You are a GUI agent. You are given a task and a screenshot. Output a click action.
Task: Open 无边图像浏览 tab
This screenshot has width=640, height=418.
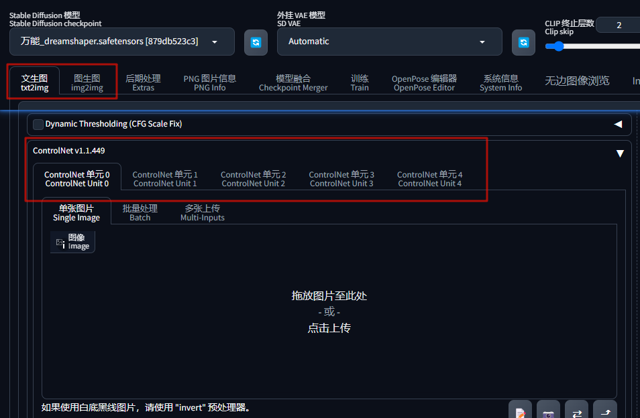pyautogui.click(x=577, y=81)
